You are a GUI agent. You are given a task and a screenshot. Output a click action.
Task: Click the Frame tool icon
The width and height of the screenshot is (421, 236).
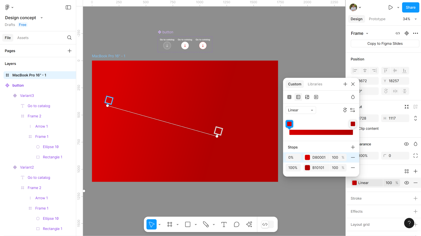point(170,224)
